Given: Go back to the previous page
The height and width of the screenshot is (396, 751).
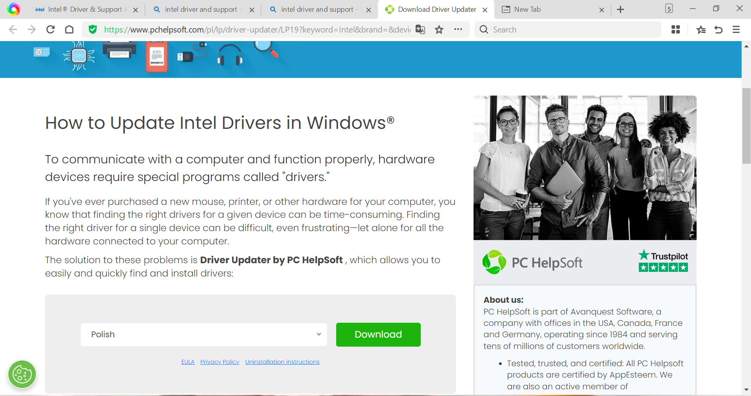Looking at the screenshot, I should pos(13,29).
